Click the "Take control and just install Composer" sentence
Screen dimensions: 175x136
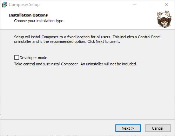46,64
